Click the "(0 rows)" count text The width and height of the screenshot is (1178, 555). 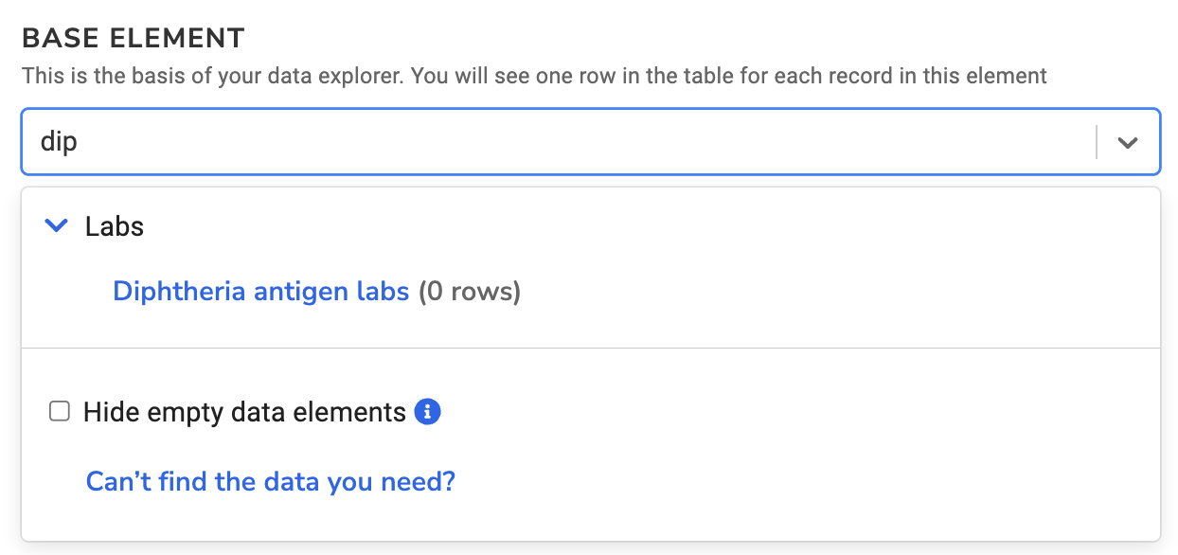tap(470, 291)
